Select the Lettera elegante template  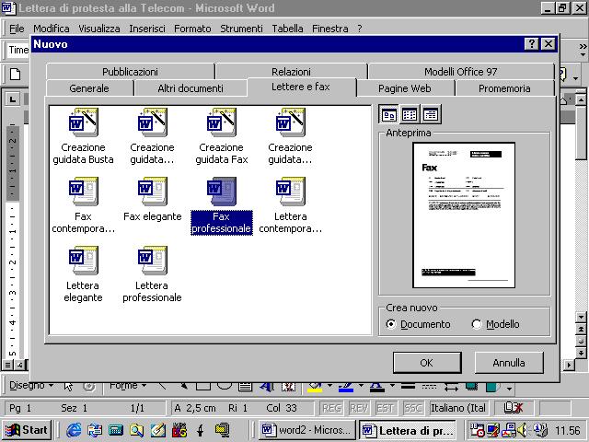point(83,273)
